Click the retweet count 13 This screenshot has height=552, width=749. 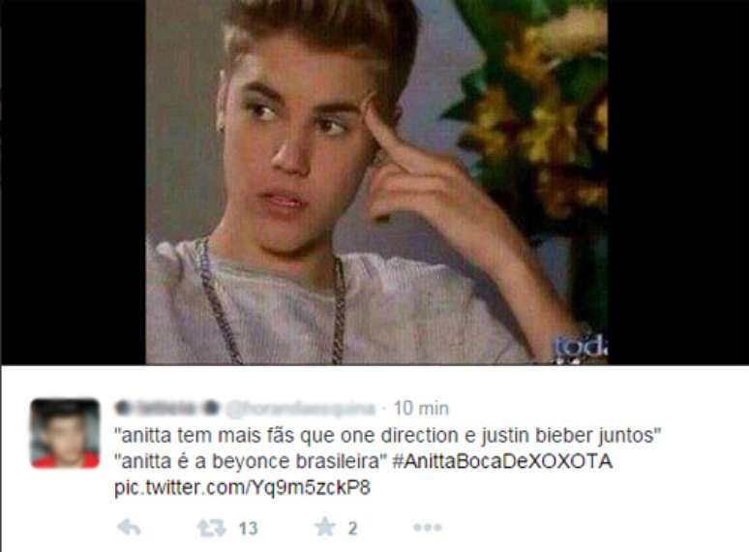point(248,529)
